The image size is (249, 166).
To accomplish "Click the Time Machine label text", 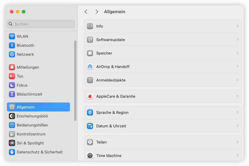I will point(109,156).
